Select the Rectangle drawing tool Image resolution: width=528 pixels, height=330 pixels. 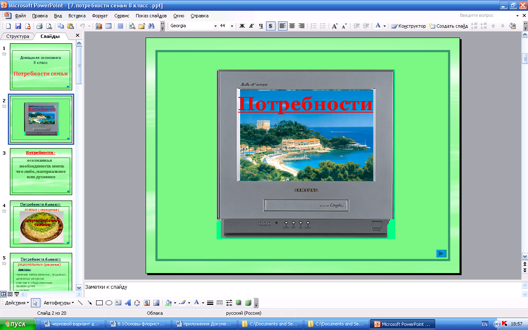99,303
